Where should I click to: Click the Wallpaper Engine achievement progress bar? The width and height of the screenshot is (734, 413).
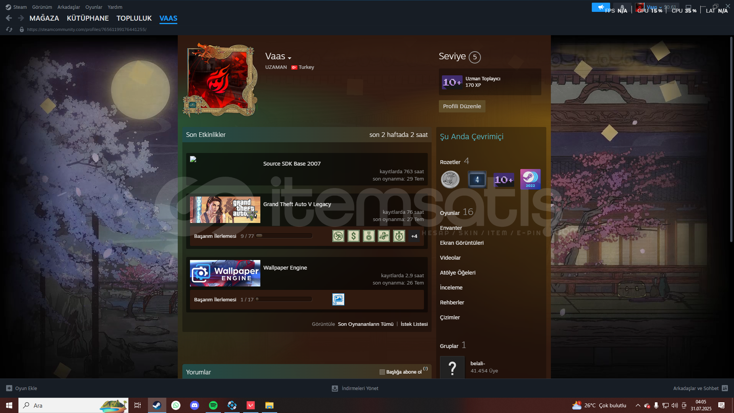pos(284,299)
